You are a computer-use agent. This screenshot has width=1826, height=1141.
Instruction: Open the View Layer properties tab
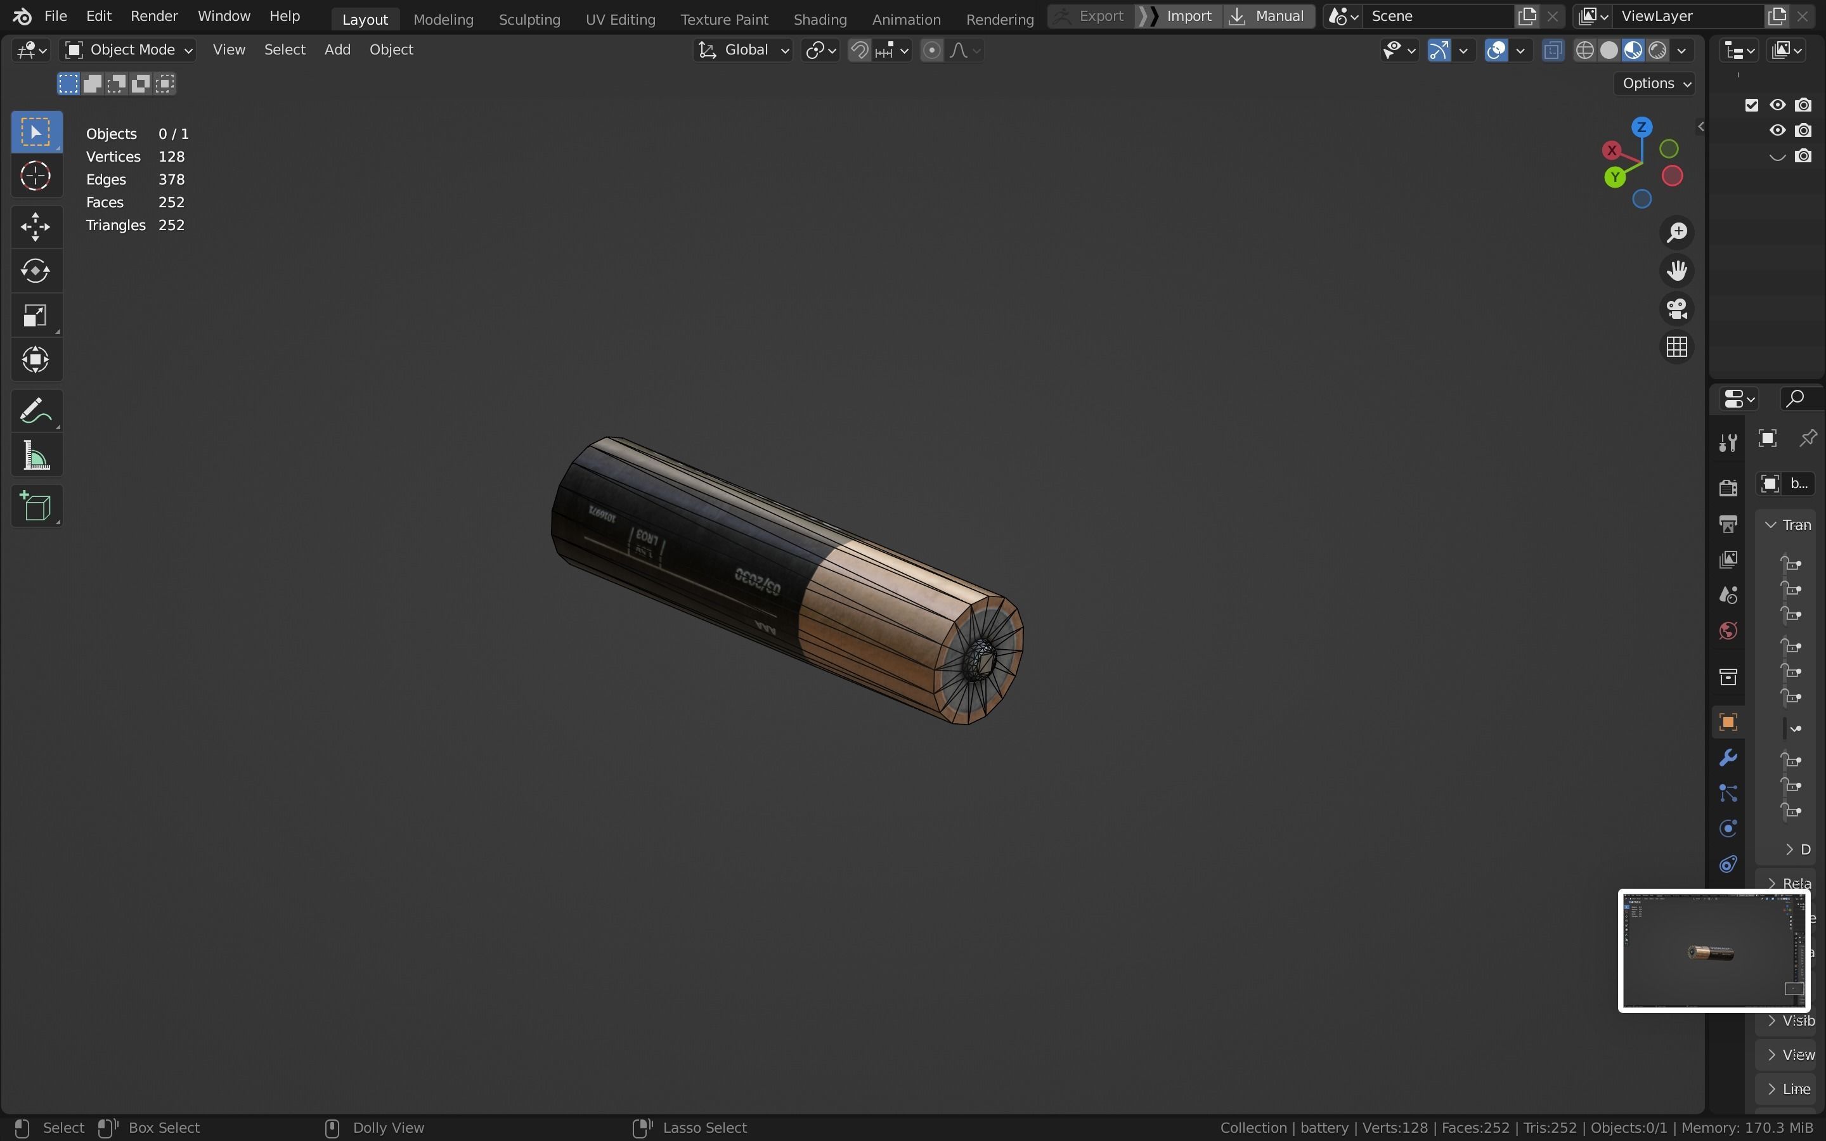pos(1728,559)
